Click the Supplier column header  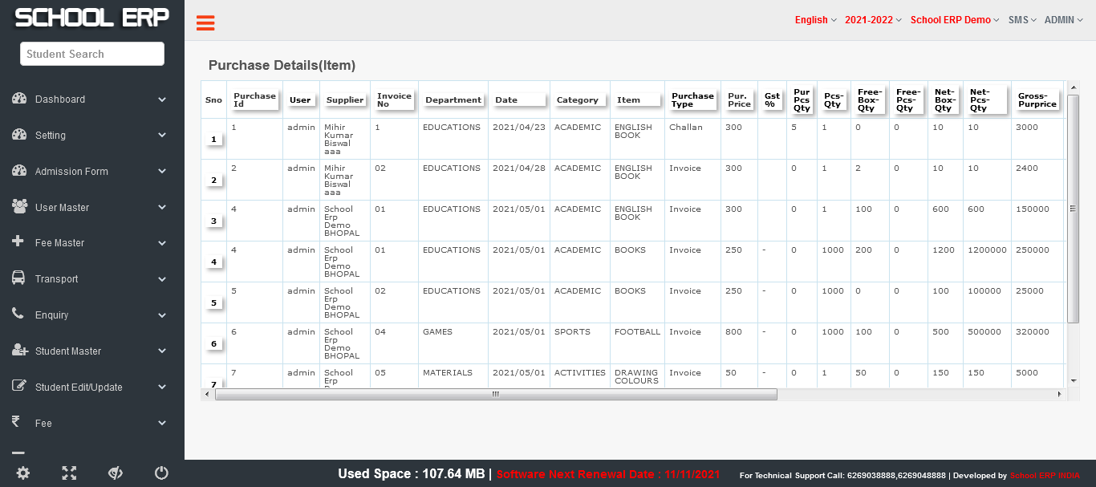click(345, 100)
